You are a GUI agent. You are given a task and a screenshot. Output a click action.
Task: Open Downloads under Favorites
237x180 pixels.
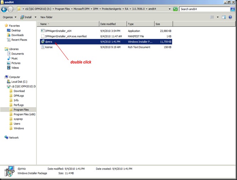(17, 35)
